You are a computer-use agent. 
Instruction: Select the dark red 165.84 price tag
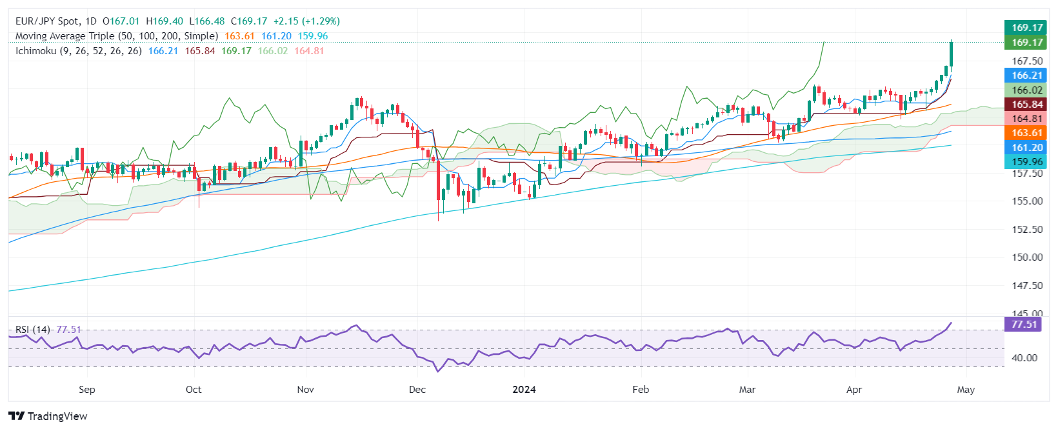[x=1026, y=105]
